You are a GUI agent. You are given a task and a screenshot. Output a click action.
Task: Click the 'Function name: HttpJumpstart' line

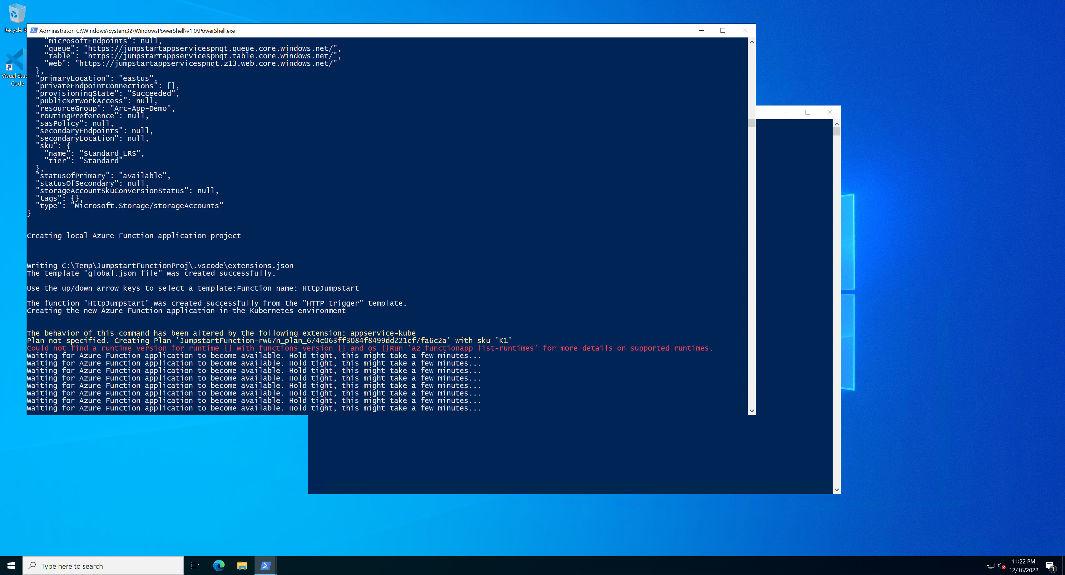point(193,288)
